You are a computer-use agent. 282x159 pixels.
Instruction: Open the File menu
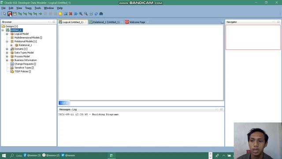pos(4,8)
